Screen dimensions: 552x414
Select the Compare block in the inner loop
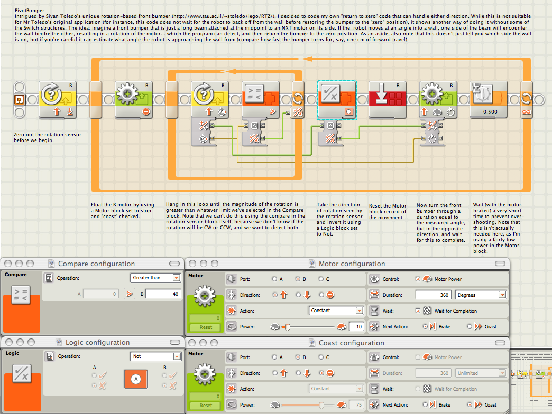coord(261,99)
